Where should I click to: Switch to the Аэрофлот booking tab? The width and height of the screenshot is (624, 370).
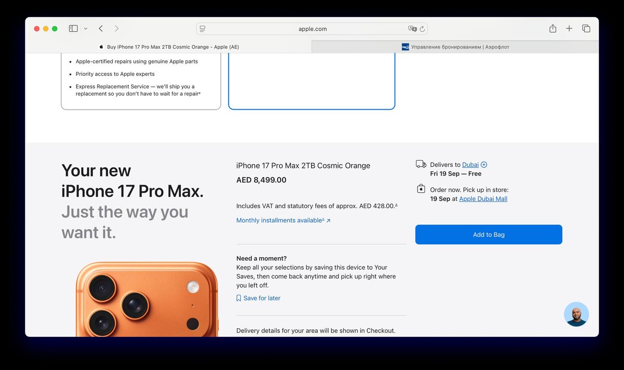[x=455, y=47]
